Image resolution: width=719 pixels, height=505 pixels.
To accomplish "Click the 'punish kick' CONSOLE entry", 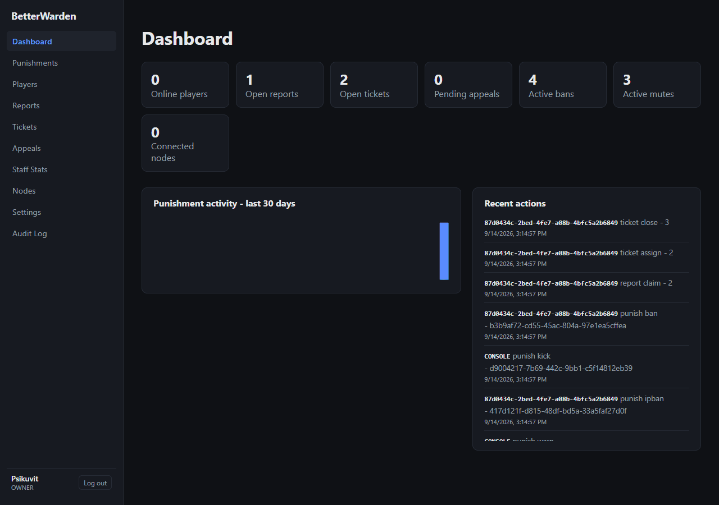I will click(586, 367).
